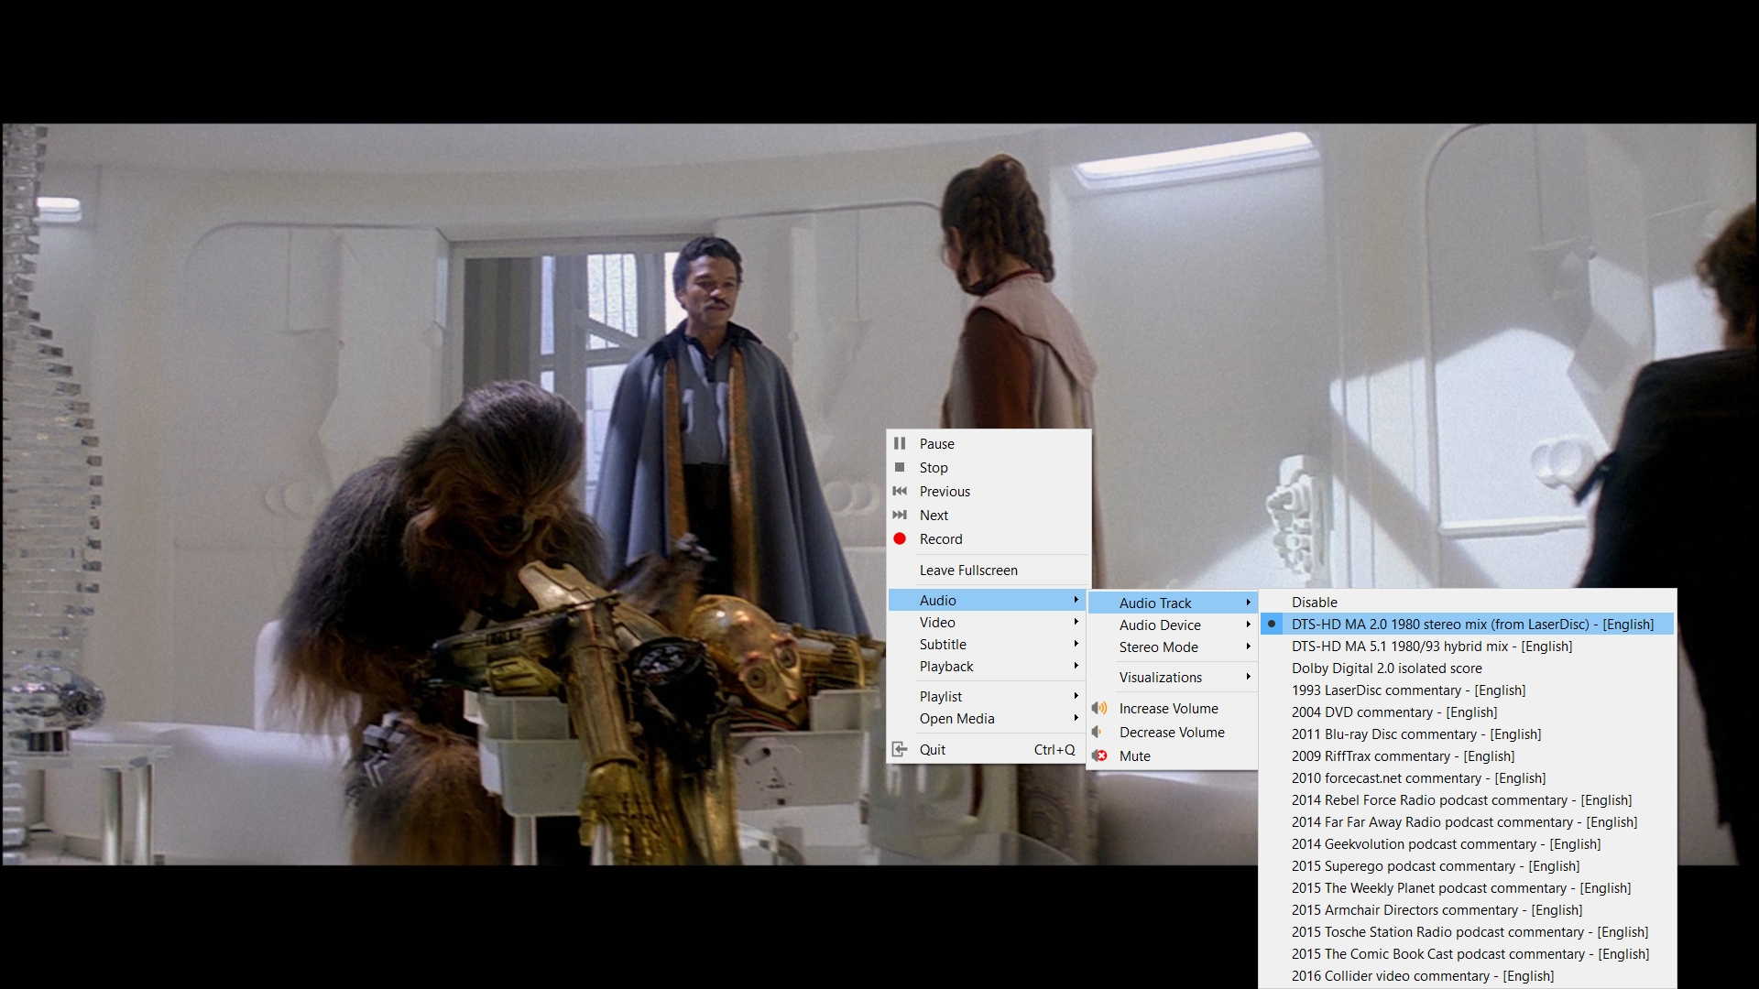
Task: Choose 2004 DVD commentary track
Action: point(1468,712)
